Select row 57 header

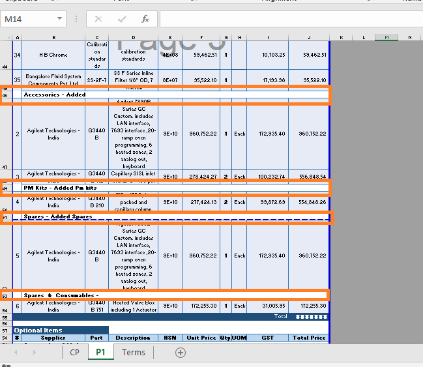point(6,330)
